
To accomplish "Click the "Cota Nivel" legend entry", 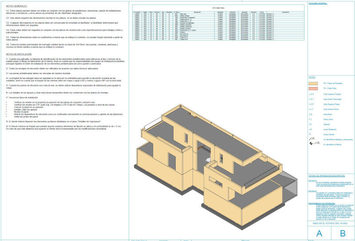I will [327, 115].
